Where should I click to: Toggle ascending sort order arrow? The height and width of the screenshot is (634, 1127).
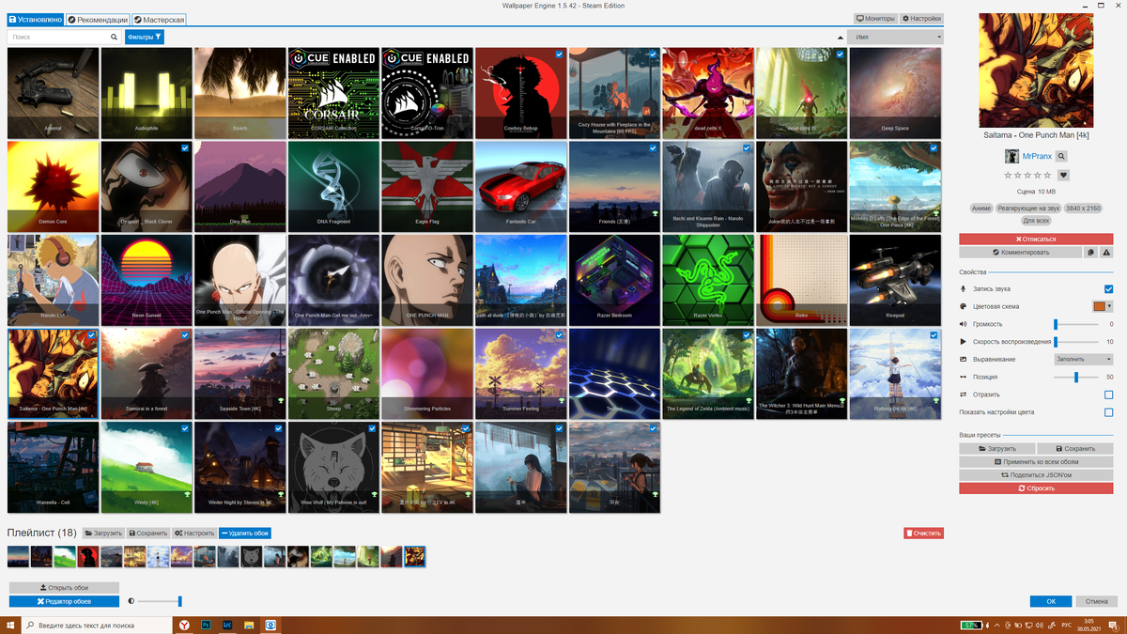tap(840, 37)
